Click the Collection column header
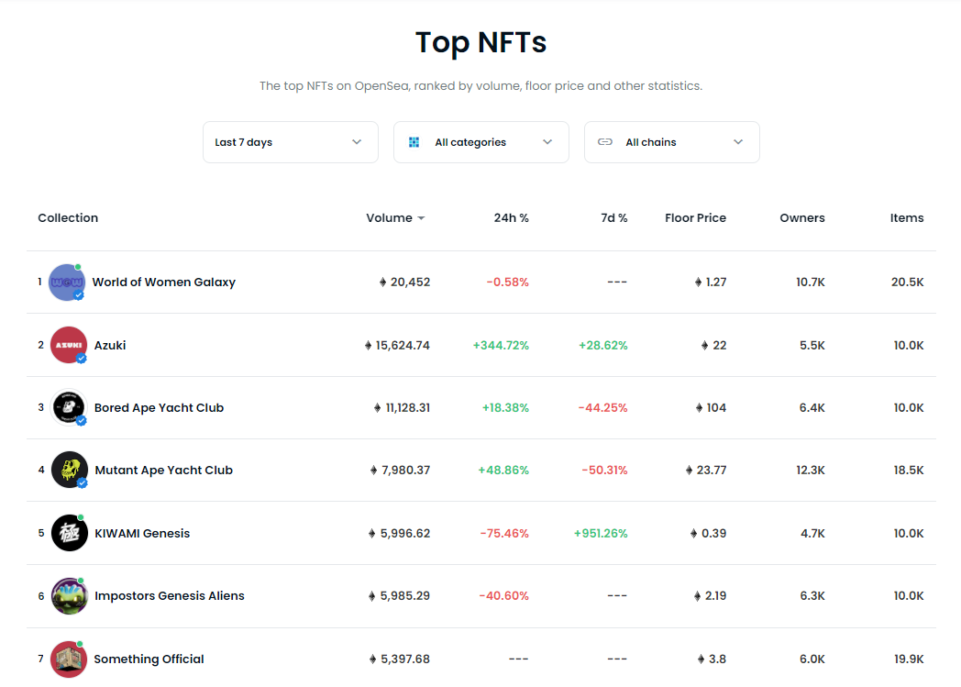Image resolution: width=961 pixels, height=687 pixels. (x=68, y=218)
